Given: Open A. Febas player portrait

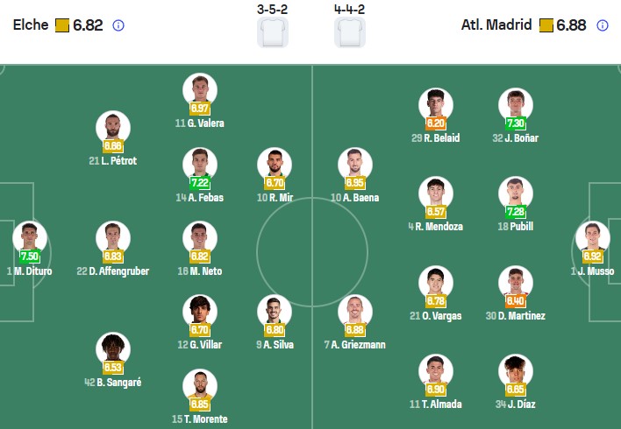Looking at the screenshot, I should (200, 164).
